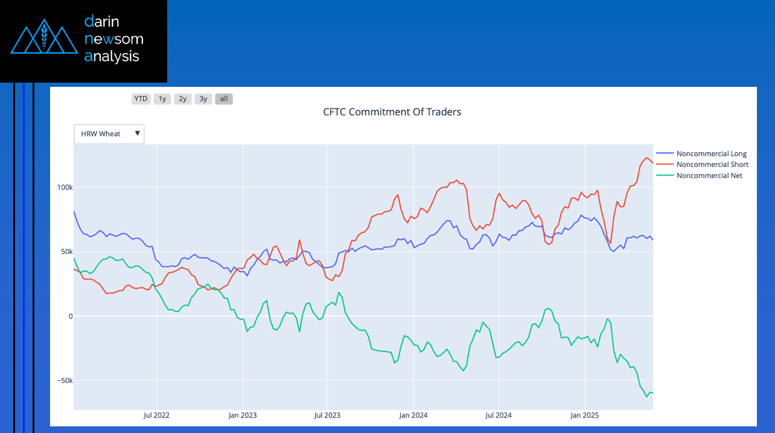Toggle Noncommercial Net series in legend
775x433 pixels.
pyautogui.click(x=709, y=175)
